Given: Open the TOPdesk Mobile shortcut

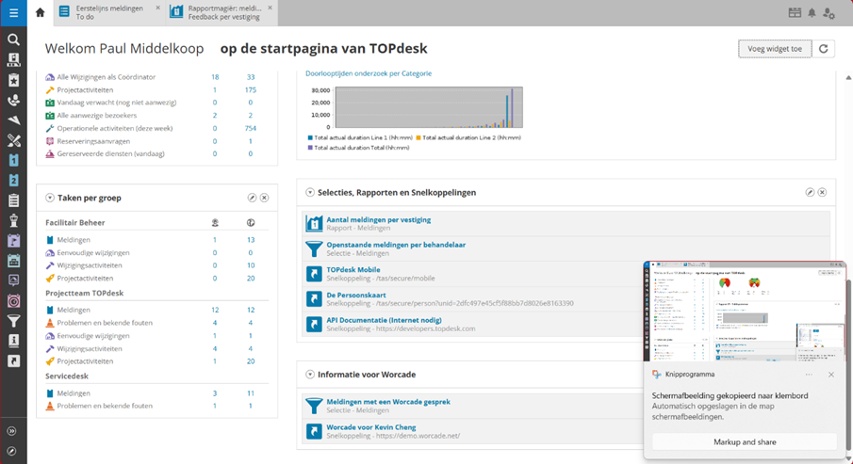Looking at the screenshot, I should pos(353,269).
